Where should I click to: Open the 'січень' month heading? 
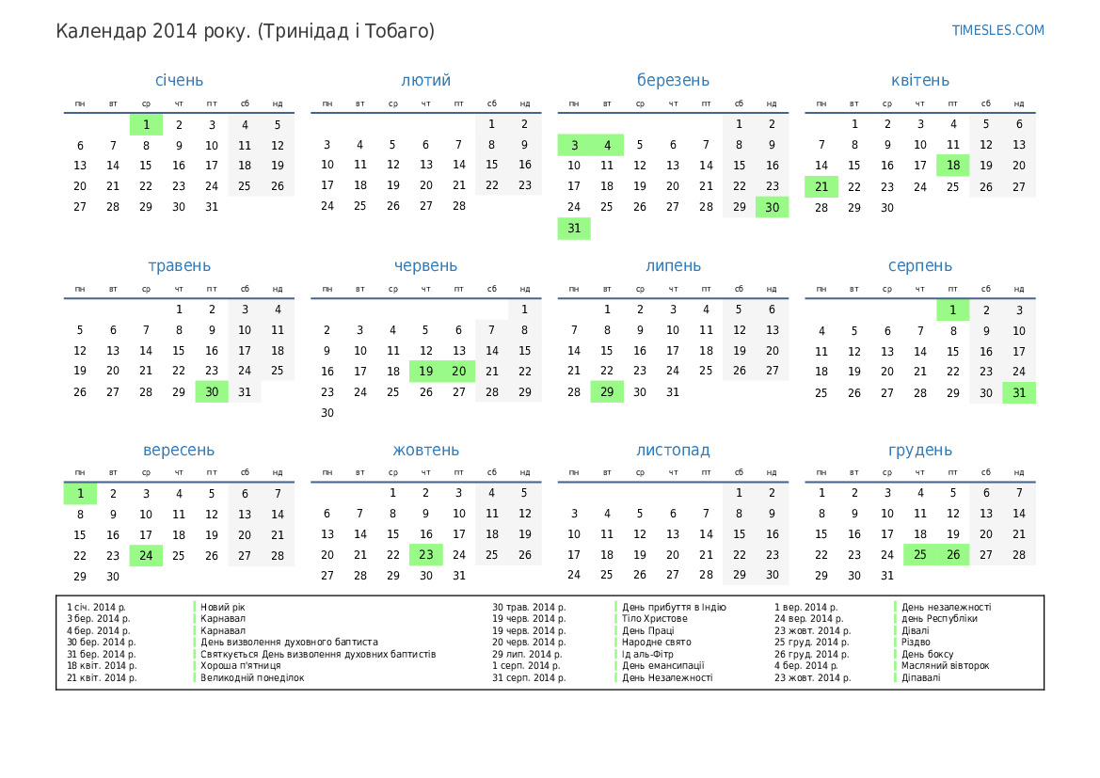[x=179, y=80]
